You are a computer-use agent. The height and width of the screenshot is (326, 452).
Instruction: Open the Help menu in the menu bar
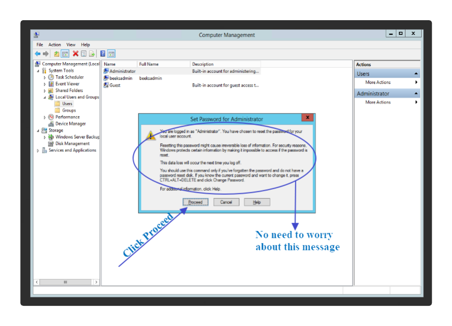coord(85,44)
